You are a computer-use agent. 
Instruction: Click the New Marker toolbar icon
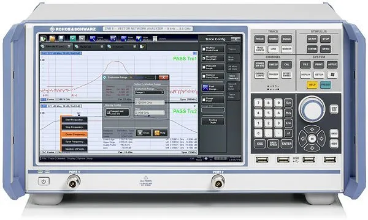coord(139,38)
